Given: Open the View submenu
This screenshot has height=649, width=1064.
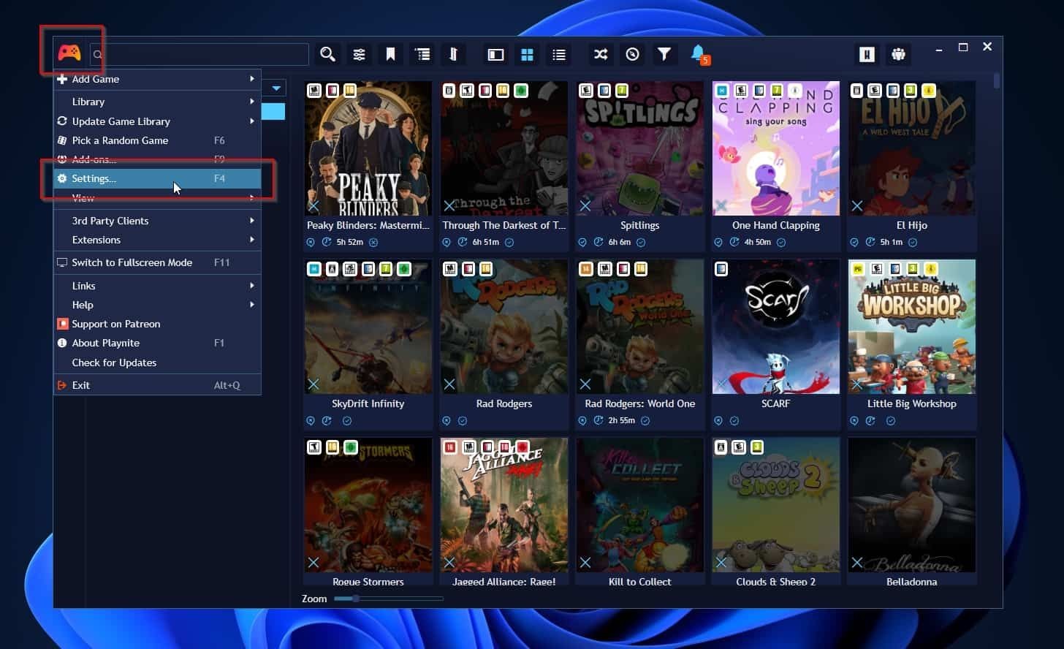Looking at the screenshot, I should click(157, 197).
